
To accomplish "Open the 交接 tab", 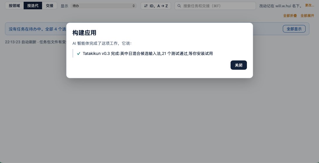I will pyautogui.click(x=49, y=6).
